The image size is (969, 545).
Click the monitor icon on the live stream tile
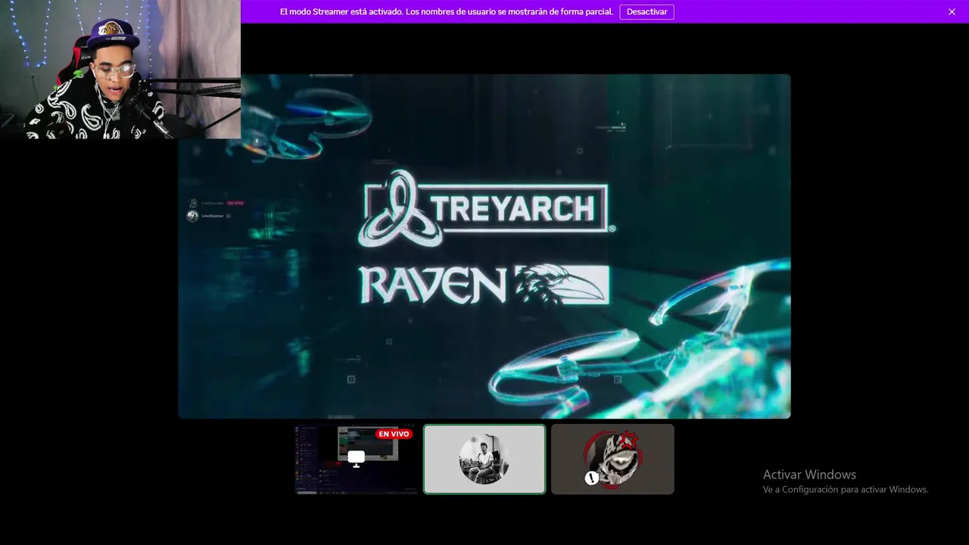pos(356,458)
